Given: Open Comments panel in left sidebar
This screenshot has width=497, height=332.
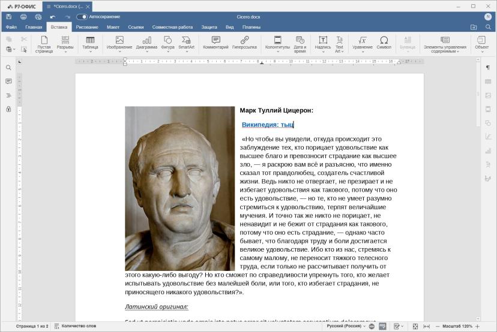Looking at the screenshot, I should pyautogui.click(x=8, y=82).
